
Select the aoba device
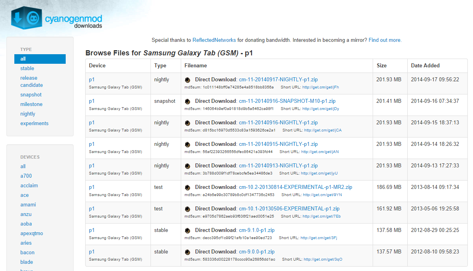click(26, 224)
